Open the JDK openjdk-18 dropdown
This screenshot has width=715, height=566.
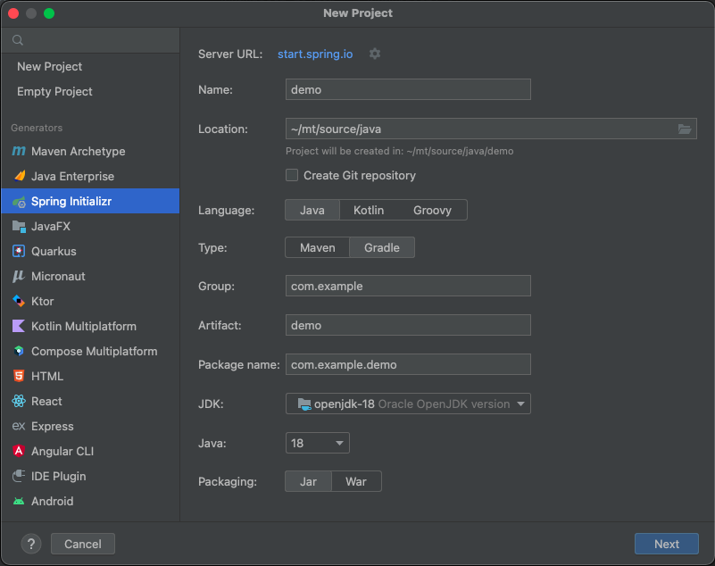408,404
